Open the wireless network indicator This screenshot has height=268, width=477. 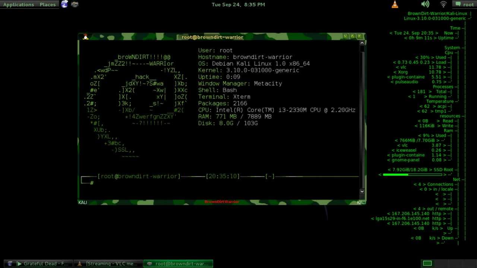pyautogui.click(x=443, y=4)
